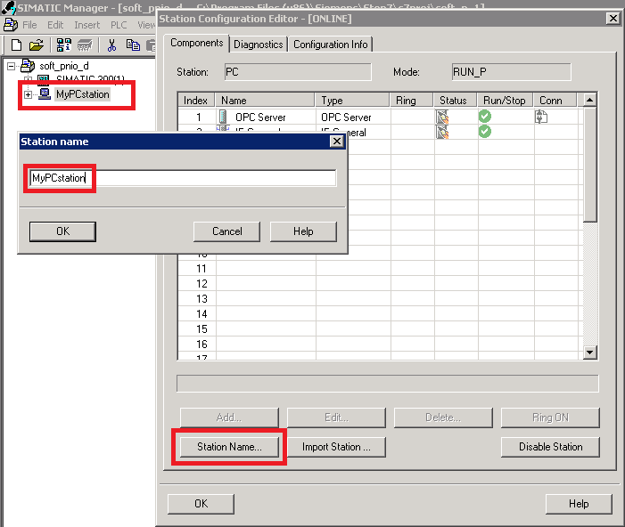Click index row 12 in component list
The image size is (625, 527).
(201, 284)
